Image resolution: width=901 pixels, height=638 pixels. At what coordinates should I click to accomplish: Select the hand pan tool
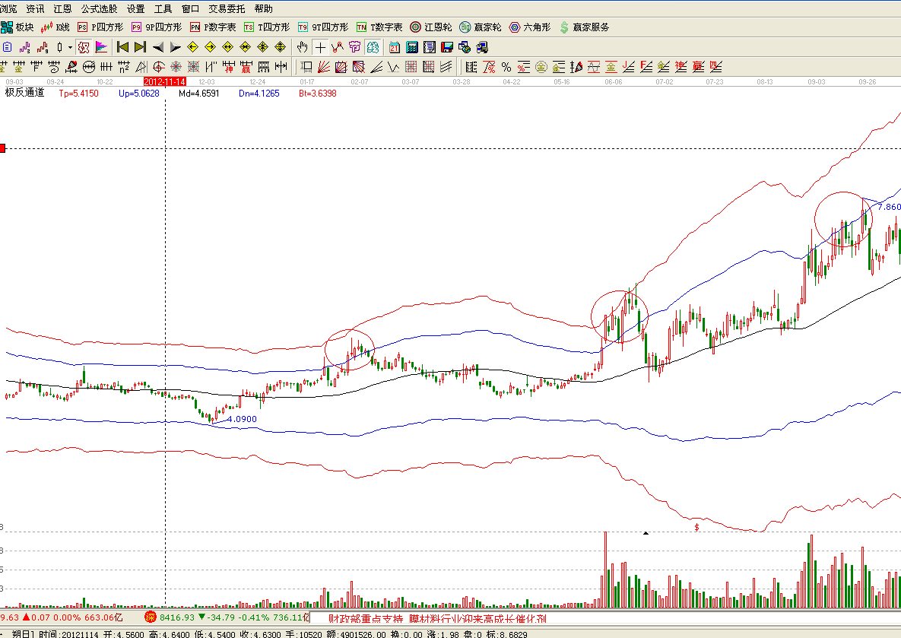click(x=303, y=47)
